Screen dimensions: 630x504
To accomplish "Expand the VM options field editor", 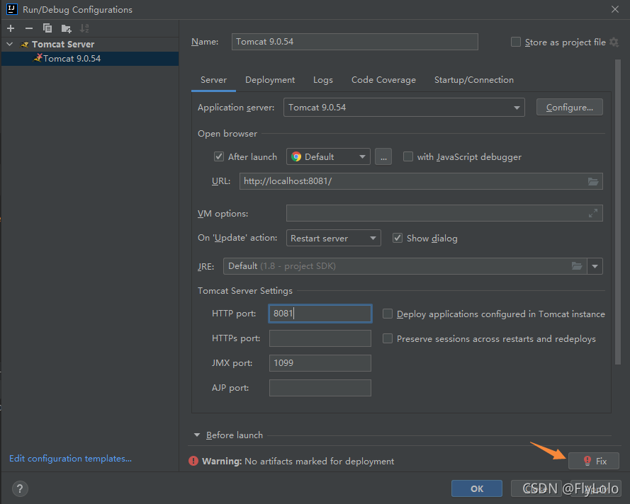I will (x=593, y=213).
